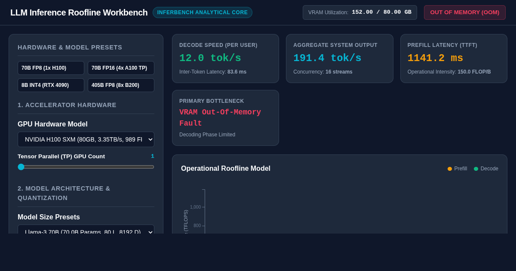516x271 pixels.
Task: Click the Concurrency 16 streams text
Action: pyautogui.click(x=323, y=72)
